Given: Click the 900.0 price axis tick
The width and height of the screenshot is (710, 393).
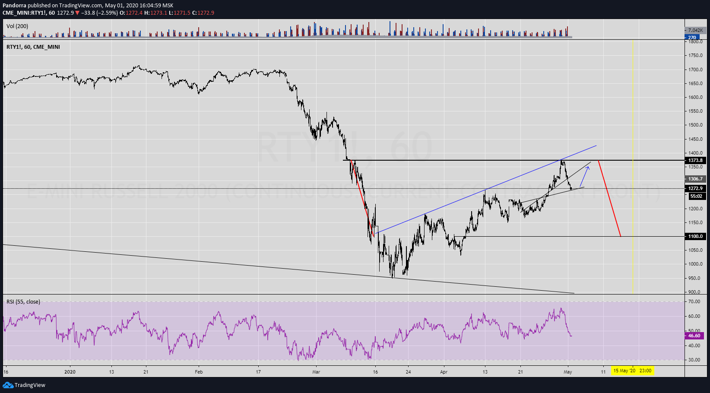Looking at the screenshot, I should pos(694,292).
